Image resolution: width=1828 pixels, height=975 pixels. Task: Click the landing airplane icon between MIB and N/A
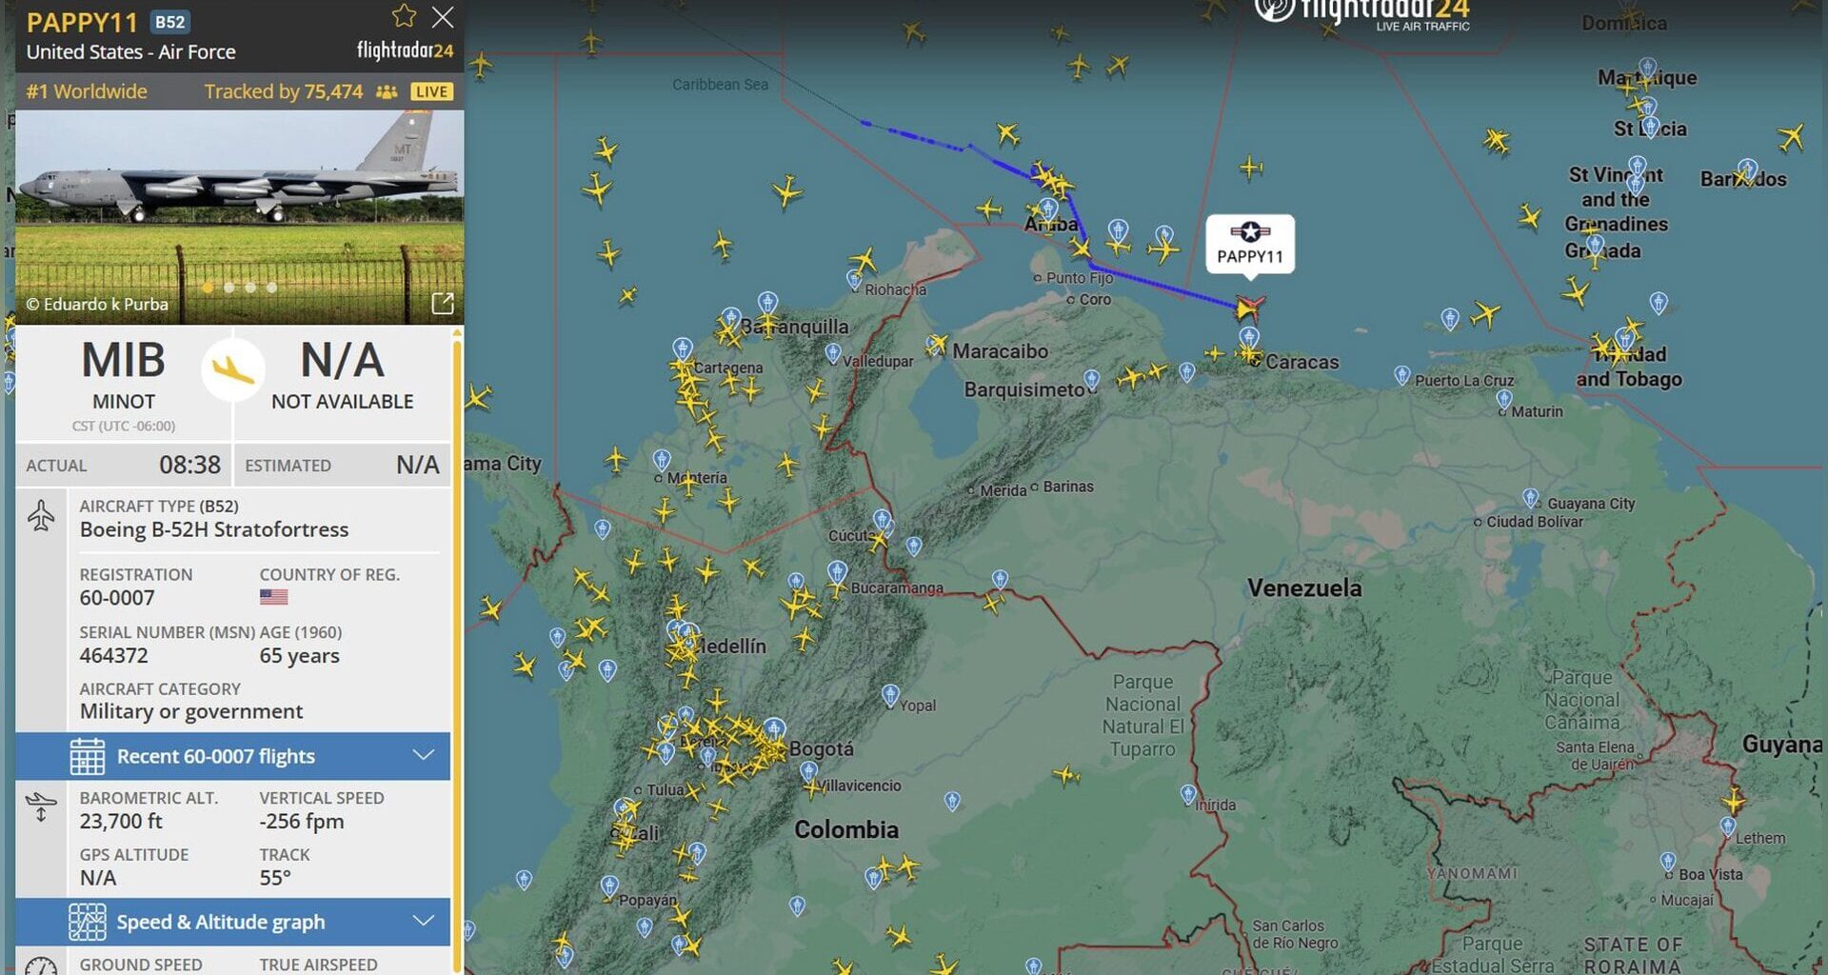pos(231,370)
